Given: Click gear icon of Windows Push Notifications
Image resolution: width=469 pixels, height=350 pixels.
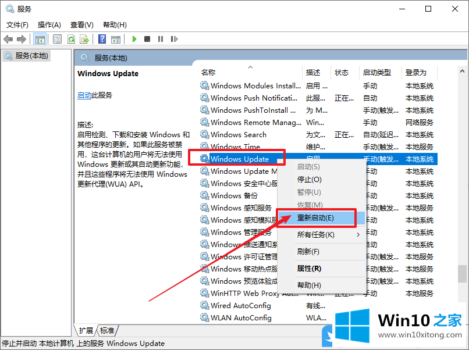Looking at the screenshot, I should click(x=205, y=98).
